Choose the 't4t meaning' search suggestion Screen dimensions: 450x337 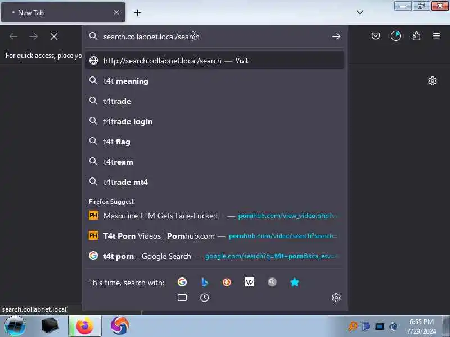pos(215,81)
